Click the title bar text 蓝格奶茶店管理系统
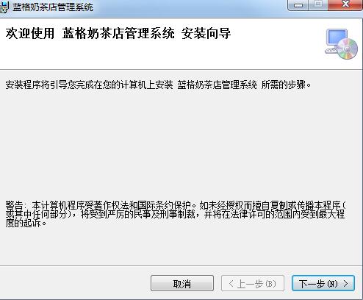 [53, 7]
